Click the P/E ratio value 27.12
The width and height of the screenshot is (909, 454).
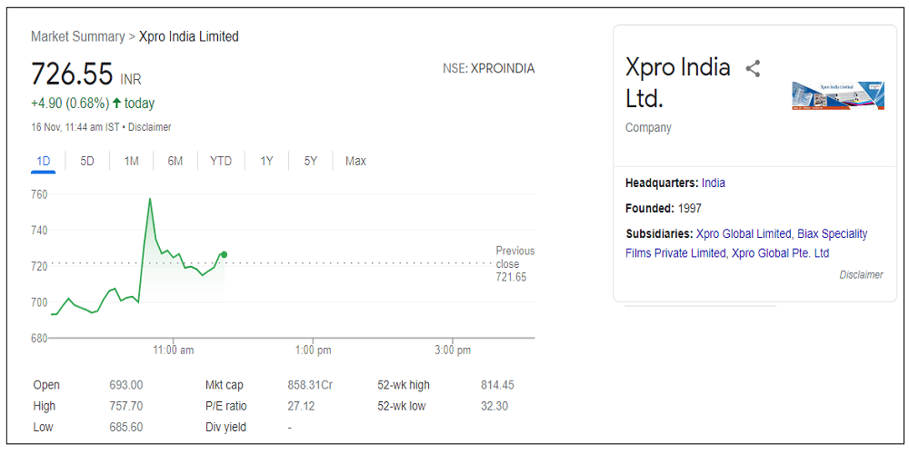coord(301,407)
